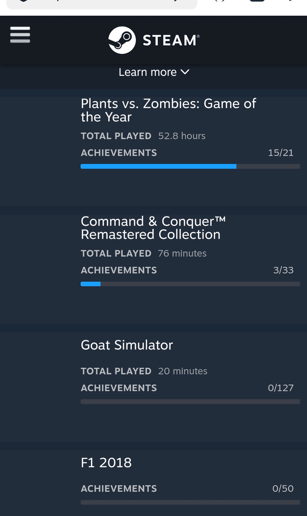This screenshot has width=307, height=516.
Task: Open Plants vs. Zombies: Game of the Year
Action: click(168, 110)
